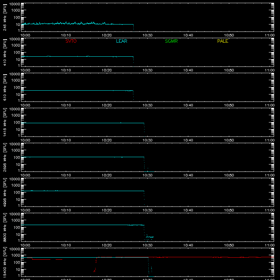280x280 pixels.
Task: Click the 10:40 time label below 1415 MHz plot
Action: 188,140
